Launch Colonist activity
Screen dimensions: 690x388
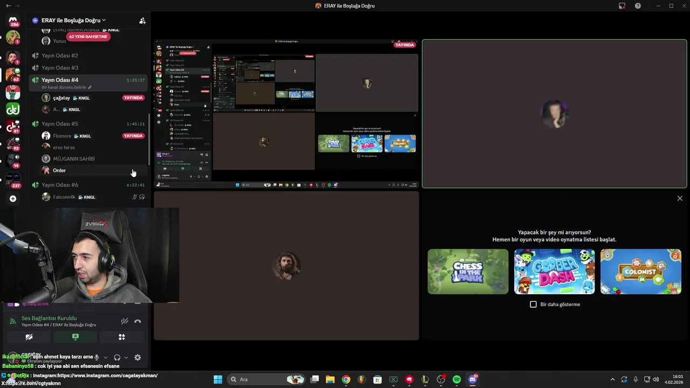tap(641, 272)
